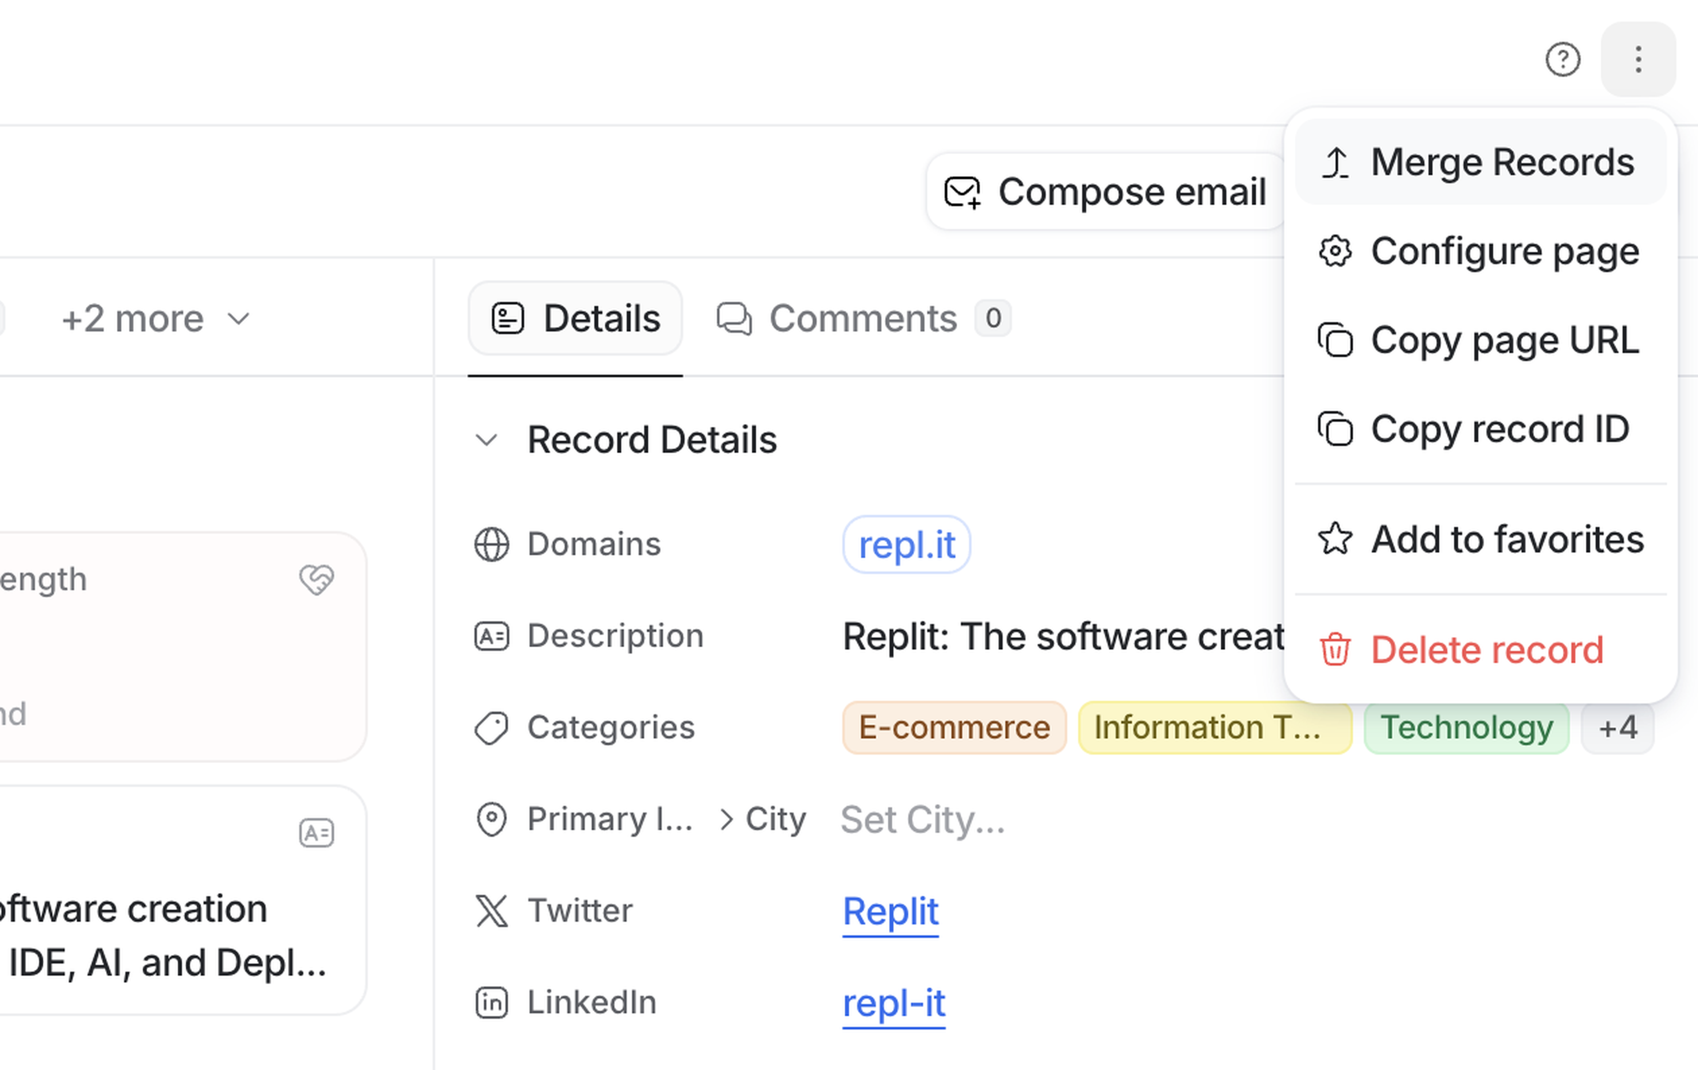Click the LinkedIn icon
1698x1070 pixels.
491,1002
